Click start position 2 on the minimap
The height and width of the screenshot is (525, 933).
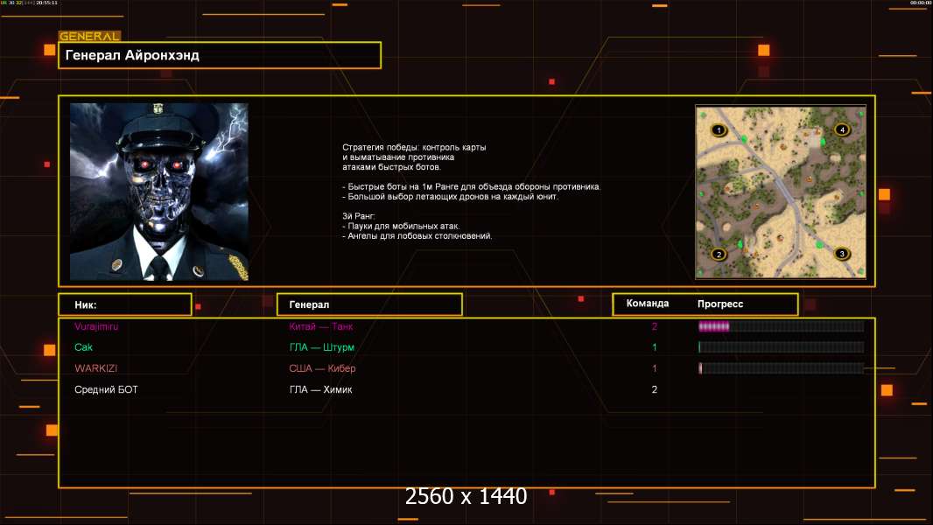pyautogui.click(x=719, y=255)
